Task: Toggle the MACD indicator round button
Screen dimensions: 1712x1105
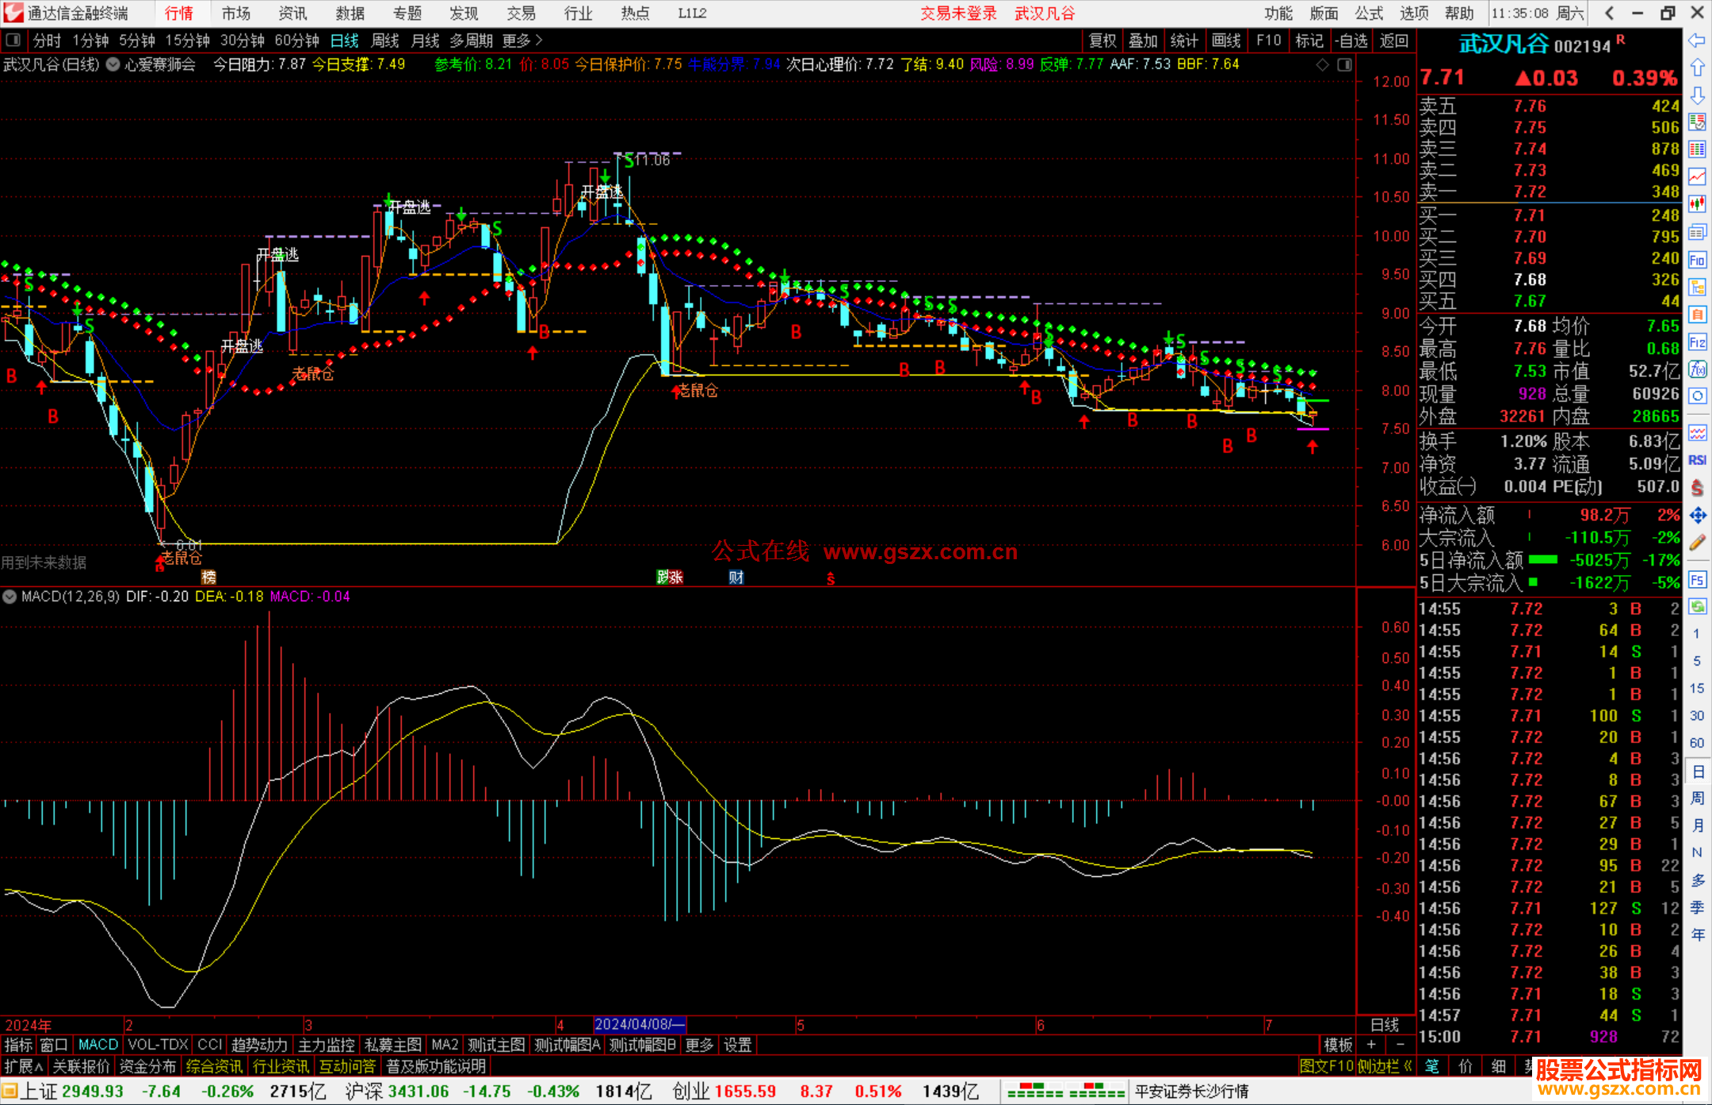Action: (x=10, y=596)
